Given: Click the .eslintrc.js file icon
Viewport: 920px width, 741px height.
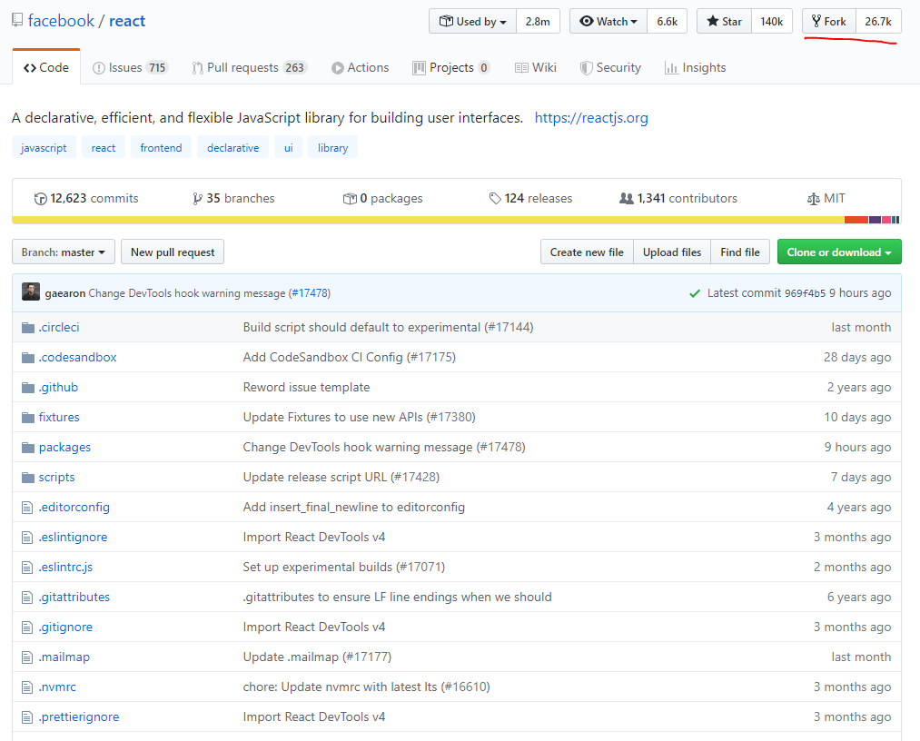Looking at the screenshot, I should 27,567.
